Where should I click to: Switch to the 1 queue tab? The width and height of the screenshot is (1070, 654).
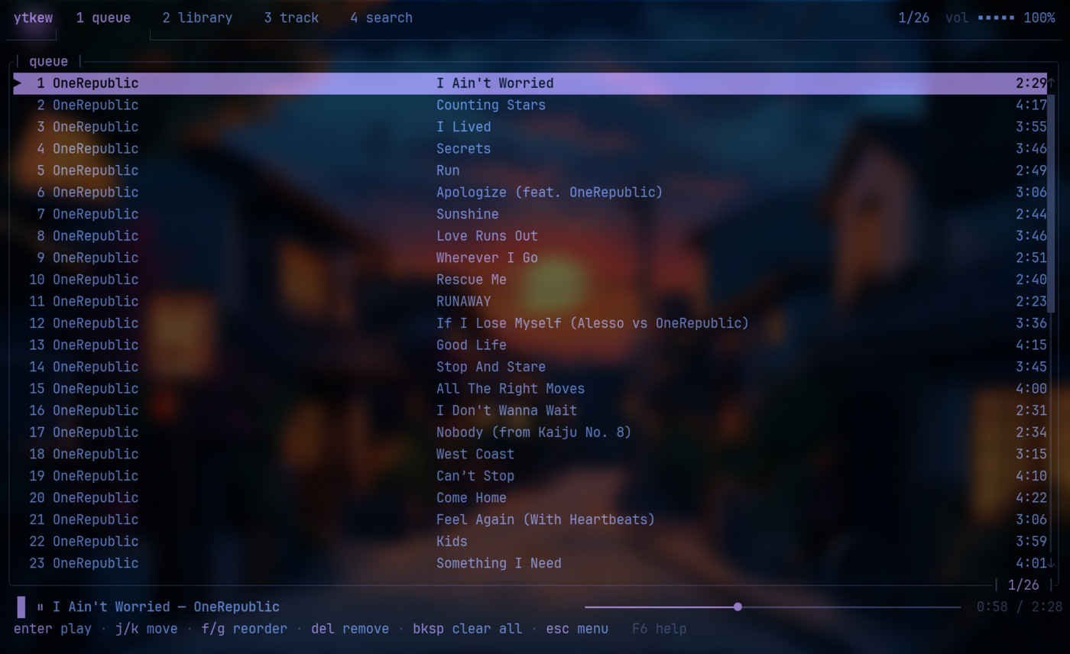103,18
